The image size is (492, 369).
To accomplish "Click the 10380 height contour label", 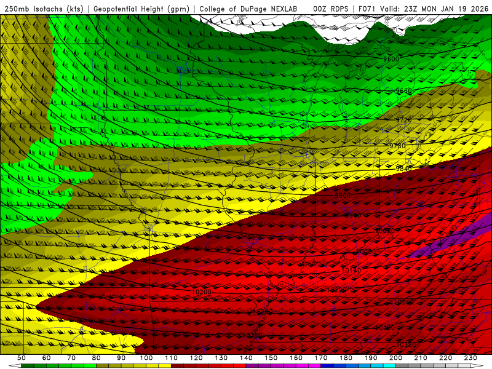I will pyautogui.click(x=406, y=345).
